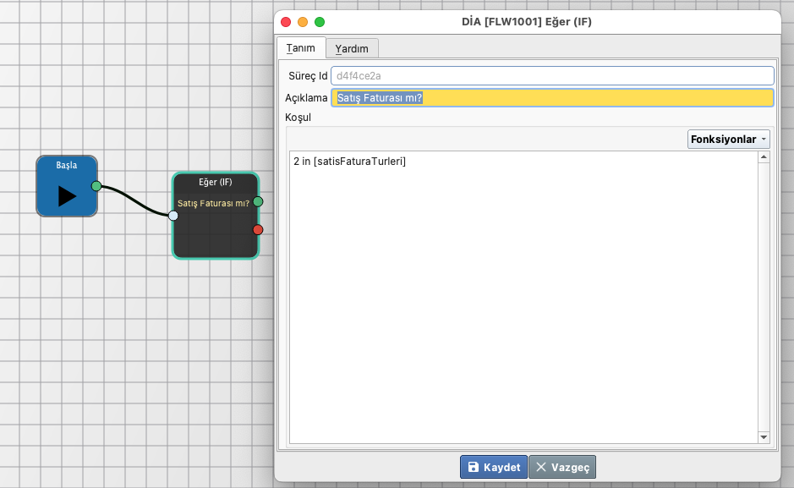The height and width of the screenshot is (488, 794).
Task: Cancel the dialog with Vazgeç
Action: click(x=563, y=467)
